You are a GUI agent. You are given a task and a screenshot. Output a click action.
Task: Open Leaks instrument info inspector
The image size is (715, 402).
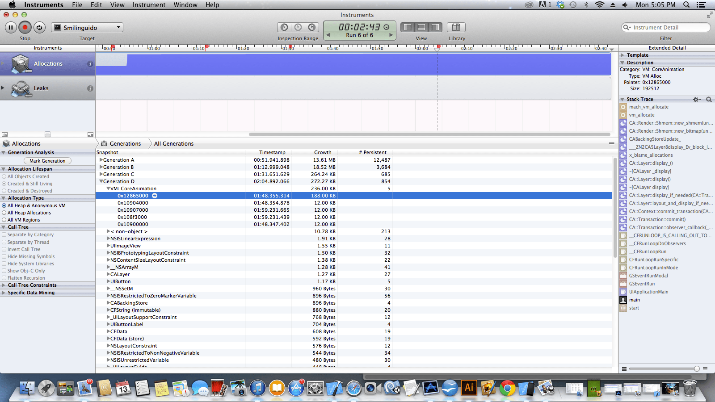[x=90, y=88]
